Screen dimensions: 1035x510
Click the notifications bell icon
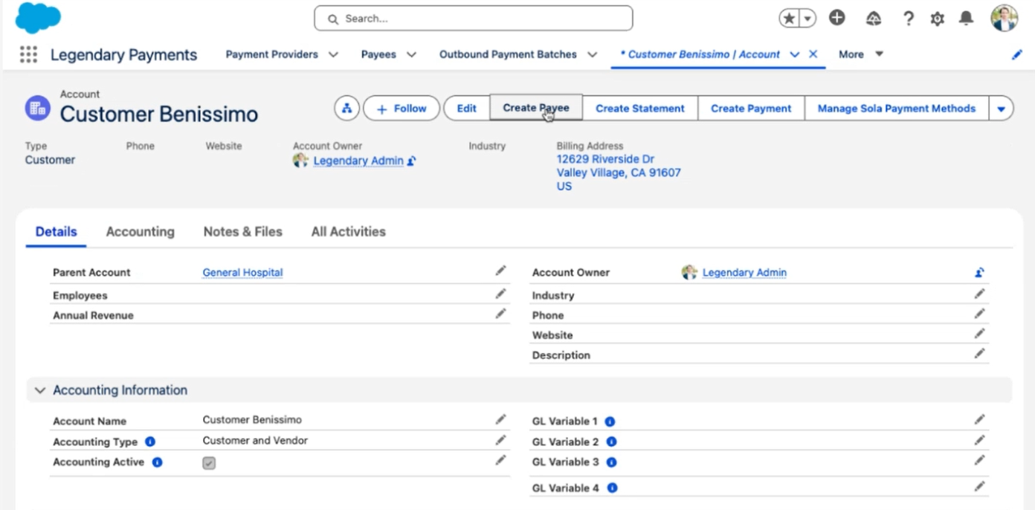(x=966, y=19)
